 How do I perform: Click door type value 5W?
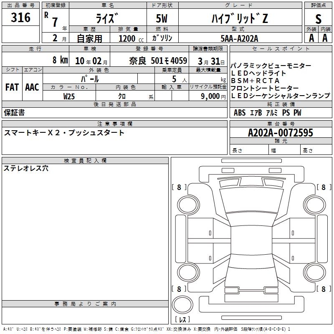(x=162, y=18)
